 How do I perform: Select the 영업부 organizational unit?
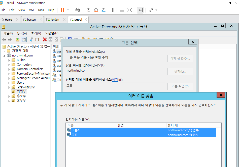21,91
